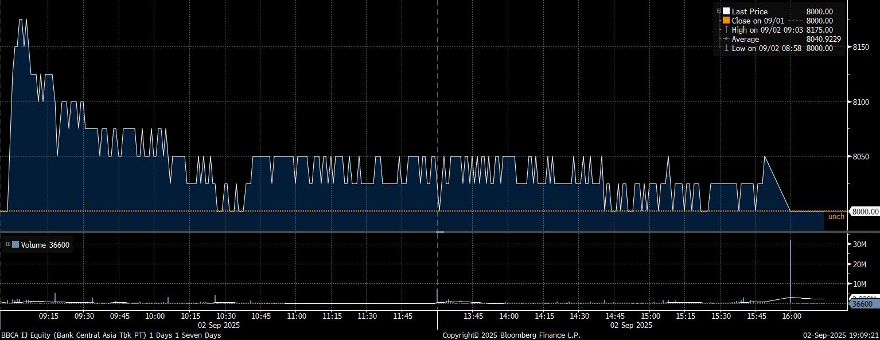This screenshot has height=340, width=880.
Task: Collapse the Last Price legend tree
Action: [719, 11]
